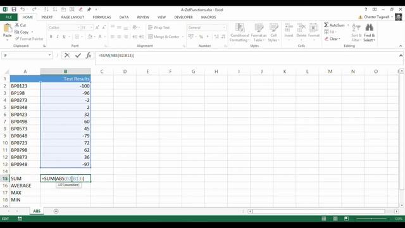Open the FILE tab
This screenshot has height=228, width=405.
tap(9, 17)
